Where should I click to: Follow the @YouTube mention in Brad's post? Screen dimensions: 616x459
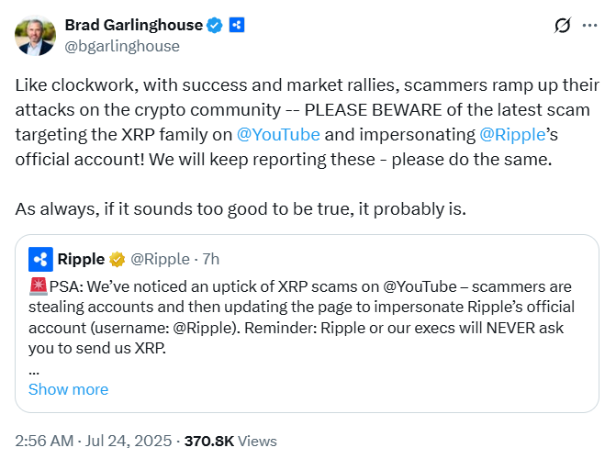[x=278, y=134]
